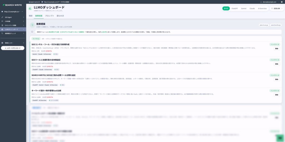Click title SEARCH WRITEにSEO全工程の必要ツール分類を追記
285x142 pixels.
[53, 75]
